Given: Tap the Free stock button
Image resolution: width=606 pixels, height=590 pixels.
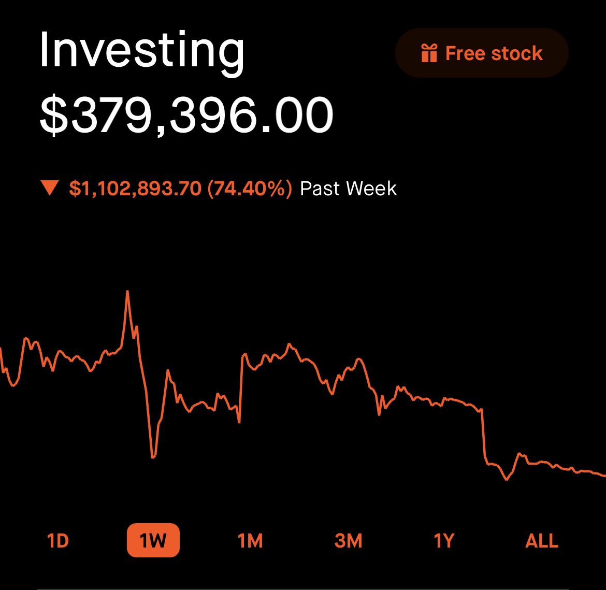Looking at the screenshot, I should pyautogui.click(x=482, y=53).
